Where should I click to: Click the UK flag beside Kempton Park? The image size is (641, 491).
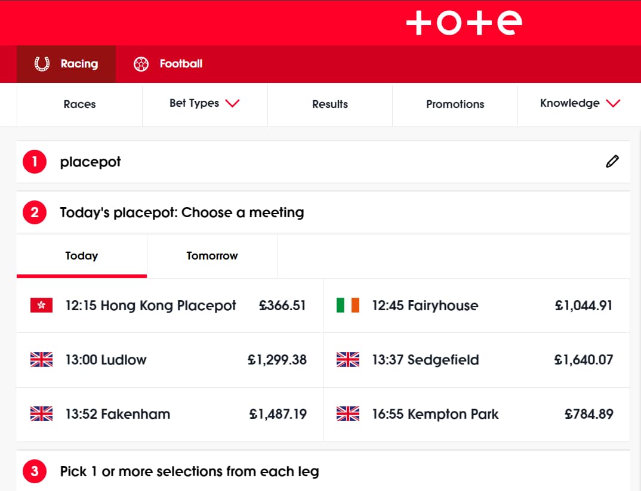(x=348, y=414)
